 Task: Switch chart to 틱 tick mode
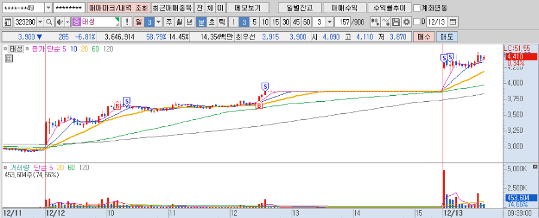click(222, 22)
